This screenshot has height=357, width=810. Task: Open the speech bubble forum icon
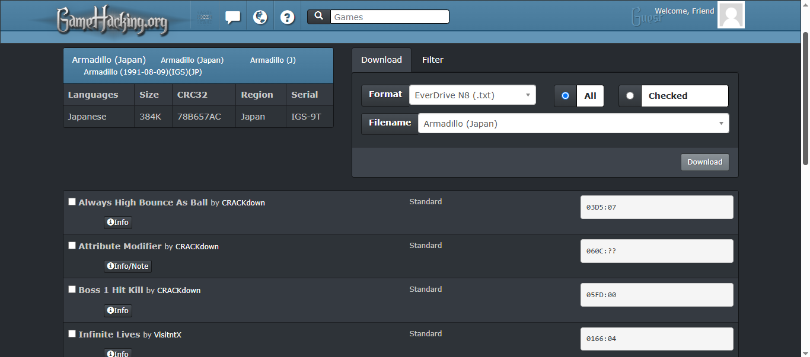tap(233, 17)
